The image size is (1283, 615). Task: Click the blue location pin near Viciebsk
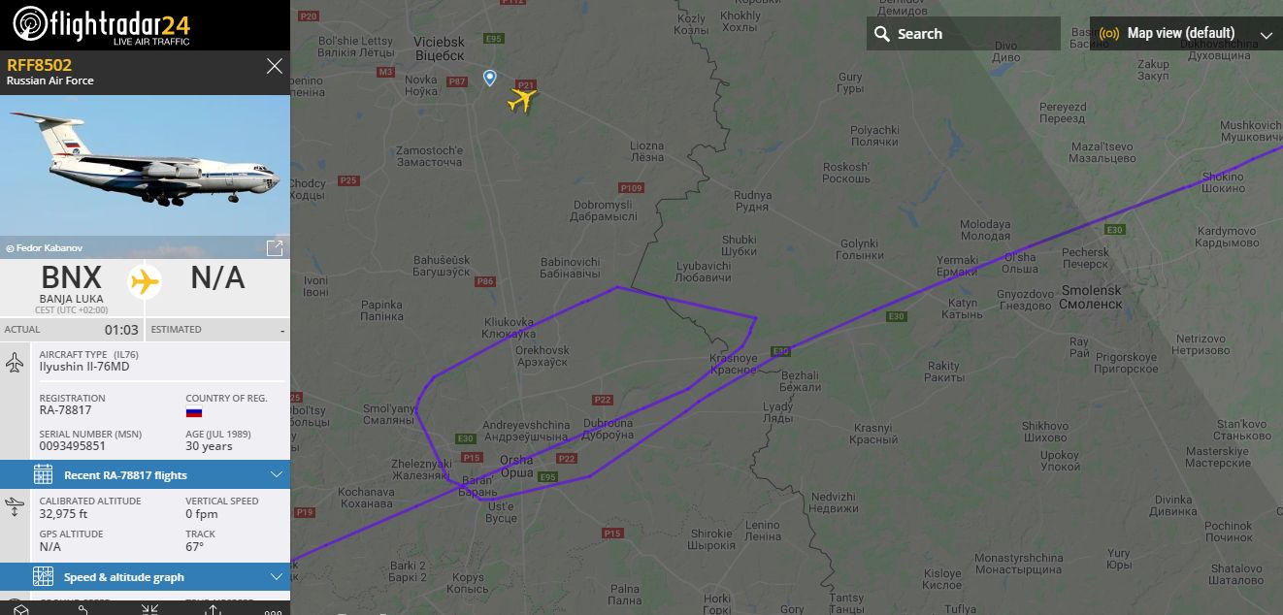489,78
